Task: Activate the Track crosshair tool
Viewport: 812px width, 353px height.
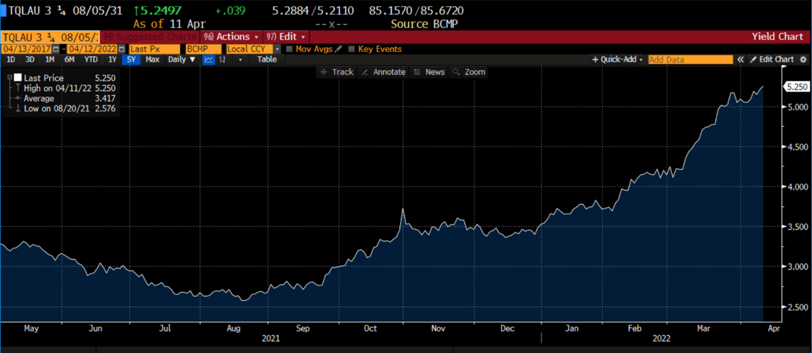Action: tap(336, 72)
